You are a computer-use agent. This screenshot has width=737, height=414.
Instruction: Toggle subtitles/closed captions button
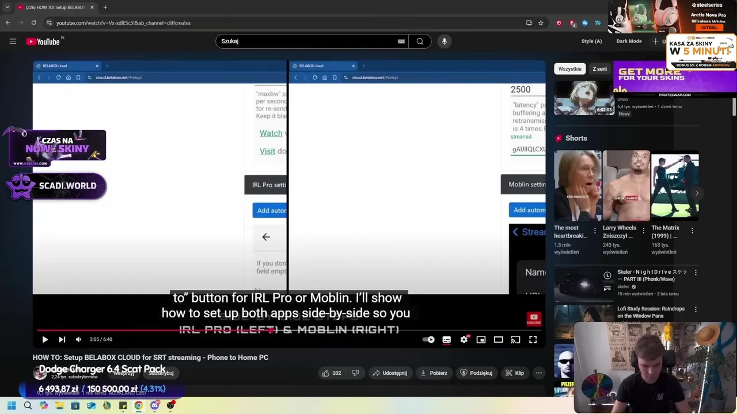coord(446,340)
